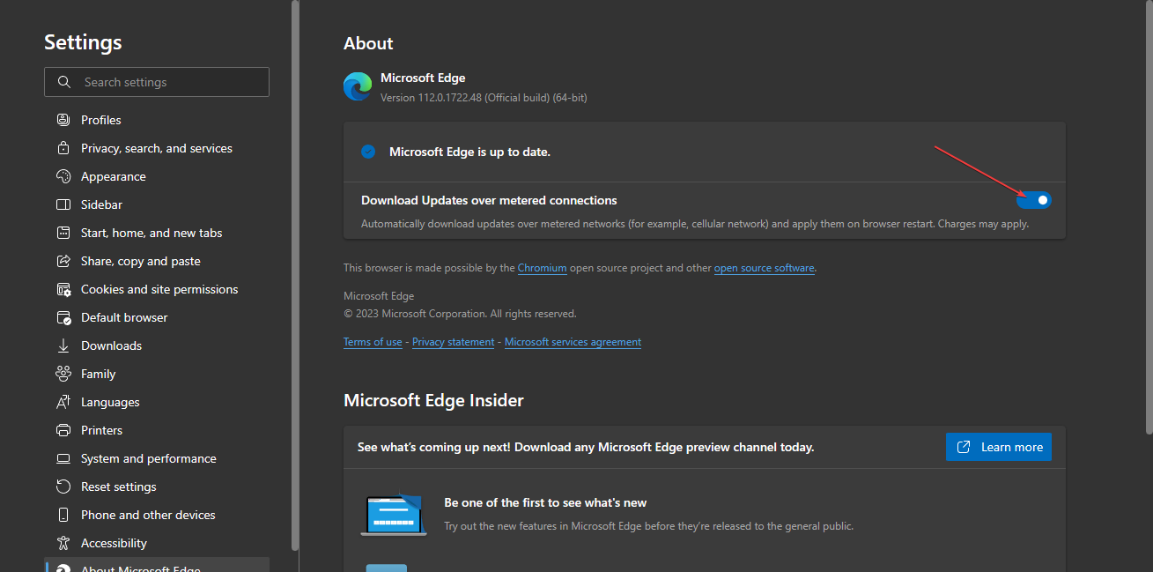
Task: Click the Appearance palette icon
Action: pyautogui.click(x=63, y=176)
